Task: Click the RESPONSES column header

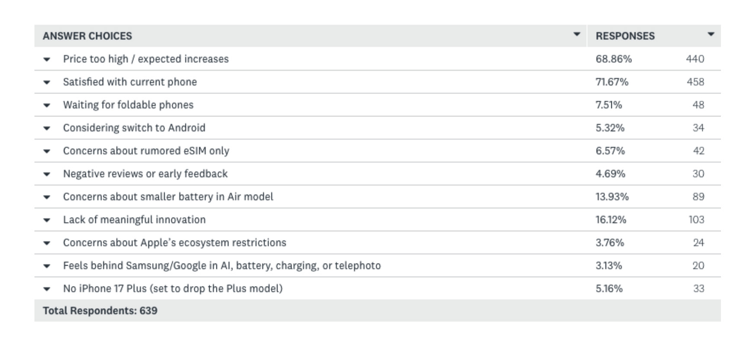Action: coord(625,36)
